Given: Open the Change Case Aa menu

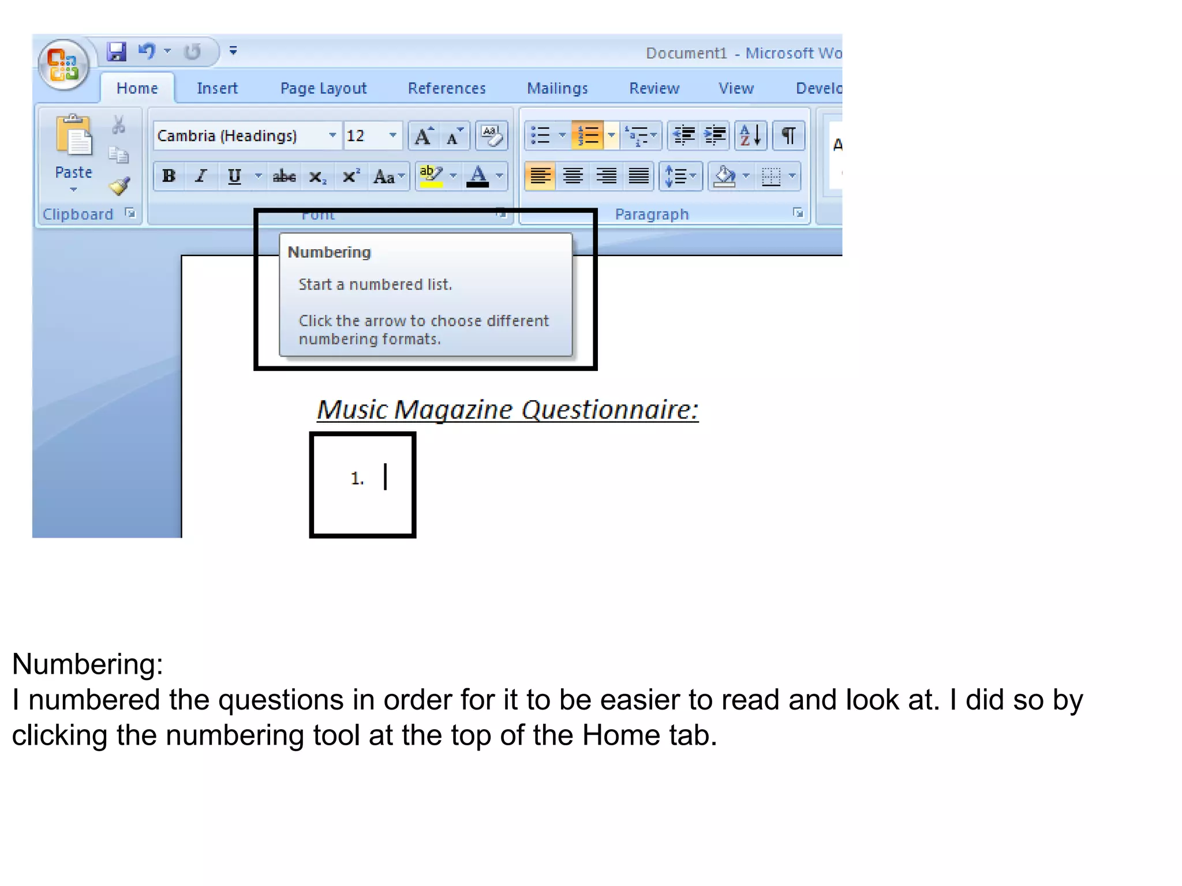Looking at the screenshot, I should point(390,176).
